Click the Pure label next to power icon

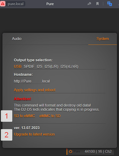click(x=77, y=152)
